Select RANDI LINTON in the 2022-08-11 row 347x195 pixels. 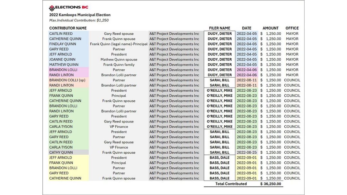[61, 85]
